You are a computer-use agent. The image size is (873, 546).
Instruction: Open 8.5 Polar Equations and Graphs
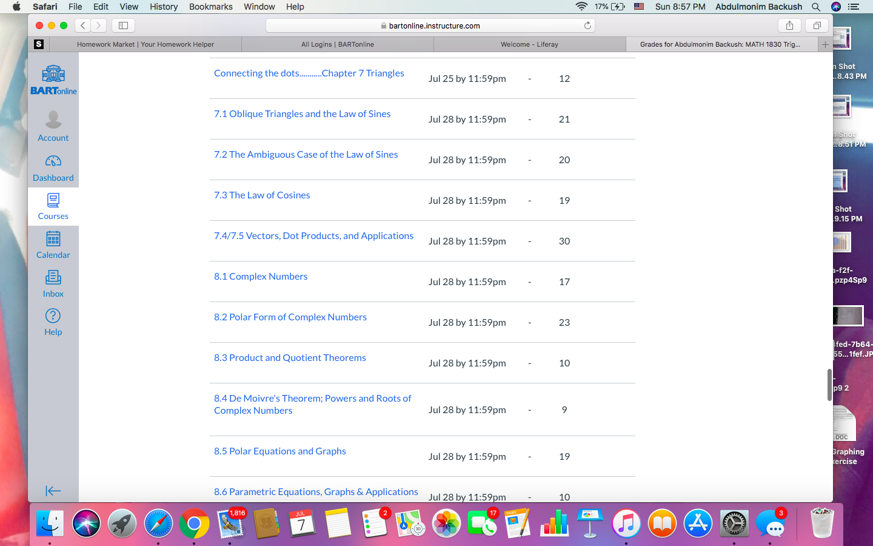280,451
